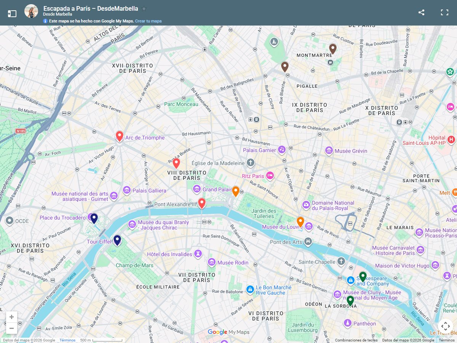Image resolution: width=457 pixels, height=343 pixels.
Task: Click the 'LE MARAIS' district label
Action: (400, 227)
